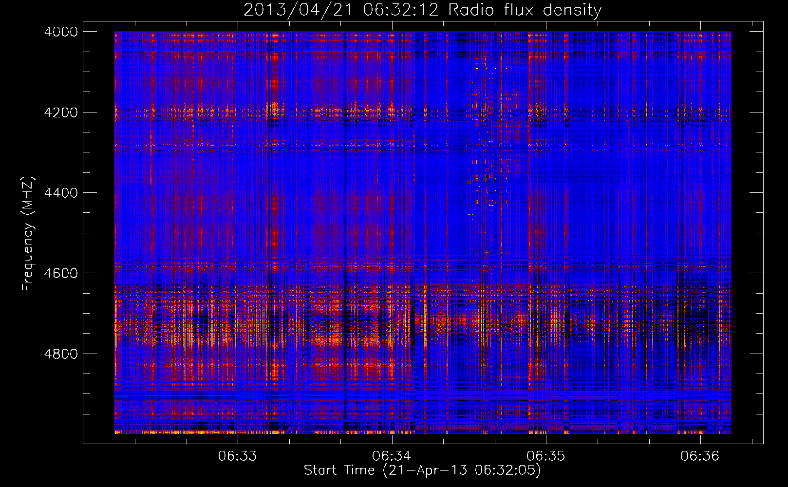
Task: Click the 06:36 time tick label
Action: point(700,456)
